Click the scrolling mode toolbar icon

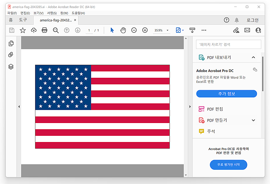pos(192,30)
